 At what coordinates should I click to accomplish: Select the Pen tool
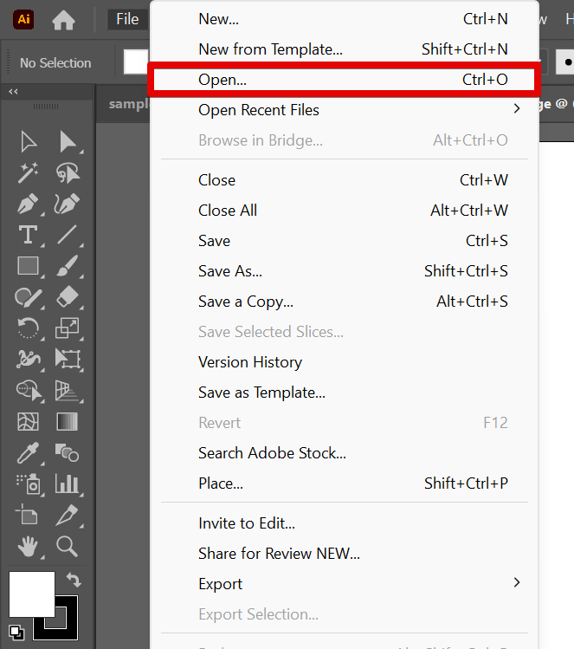click(28, 204)
